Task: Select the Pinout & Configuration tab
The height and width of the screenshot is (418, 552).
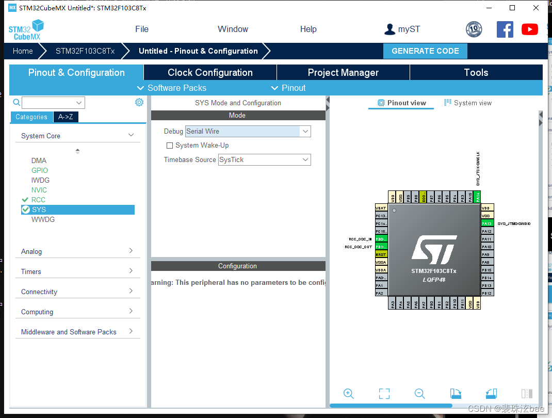Action: pyautogui.click(x=76, y=73)
